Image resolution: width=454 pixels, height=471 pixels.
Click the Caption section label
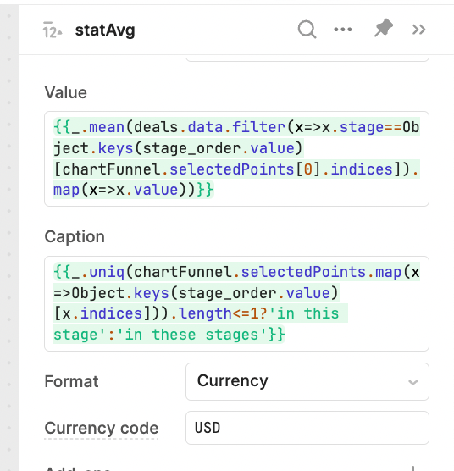pos(75,236)
